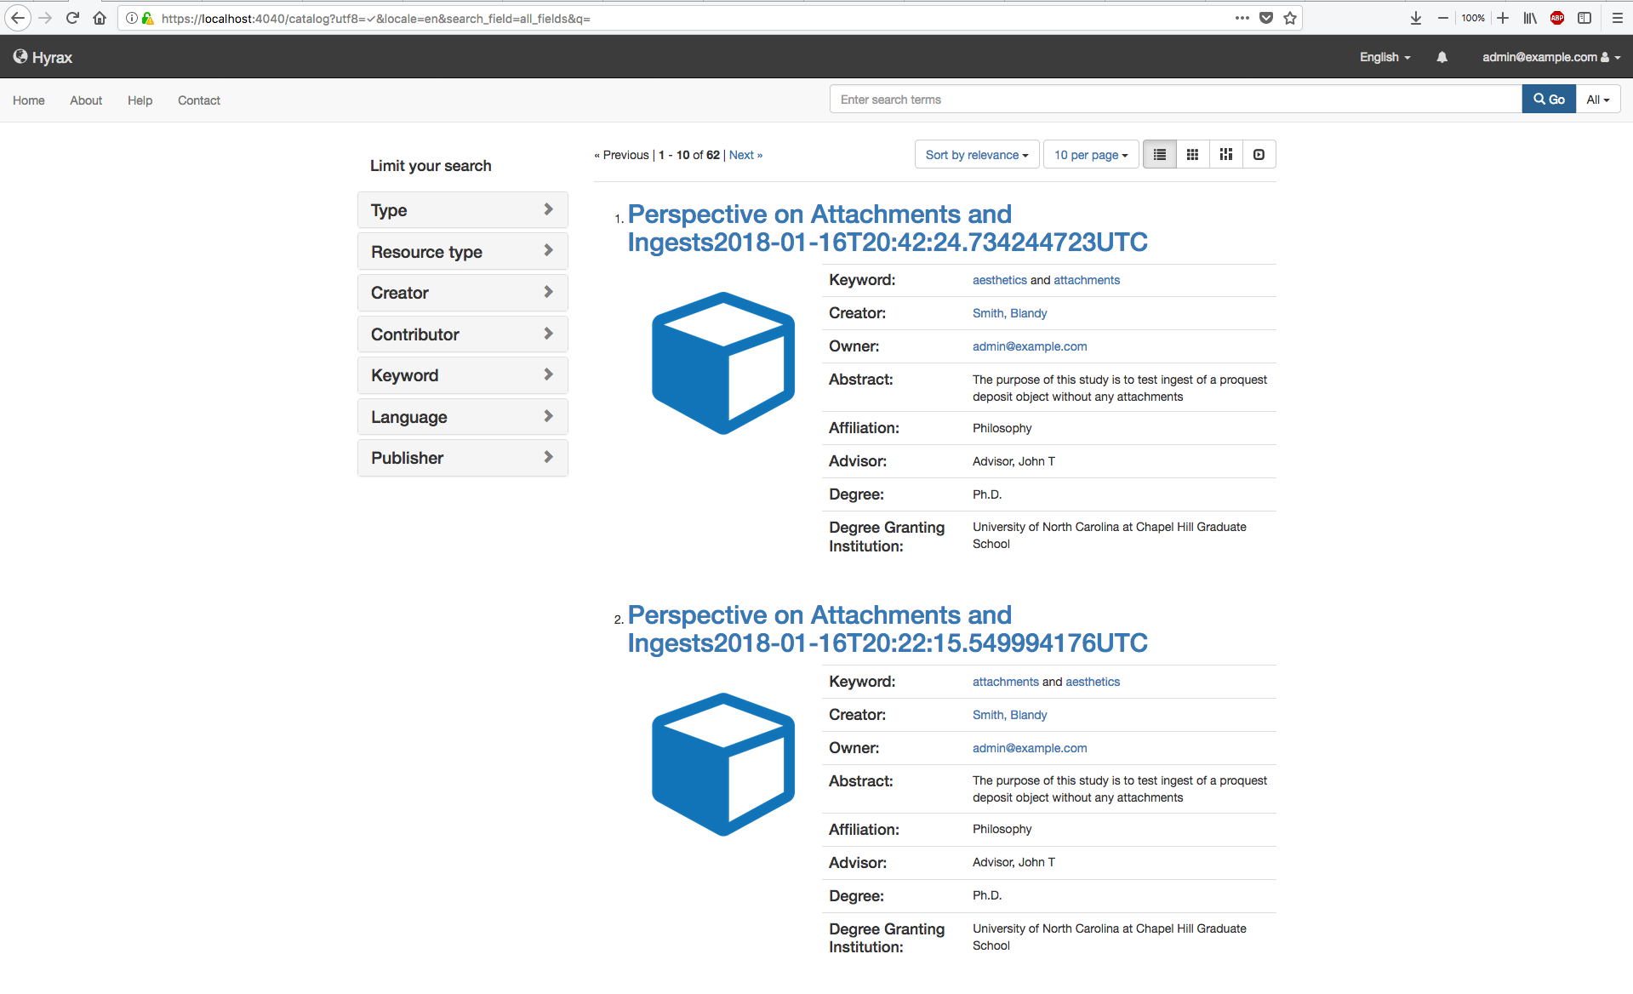Image resolution: width=1633 pixels, height=994 pixels.
Task: Click the search terms input field
Action: [1176, 100]
